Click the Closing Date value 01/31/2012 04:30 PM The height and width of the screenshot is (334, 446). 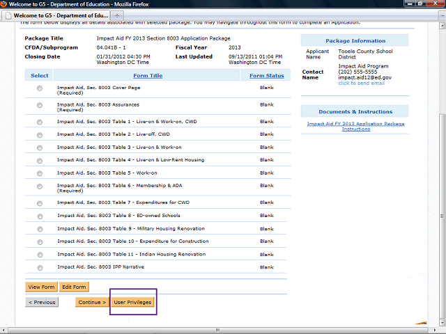tap(123, 57)
